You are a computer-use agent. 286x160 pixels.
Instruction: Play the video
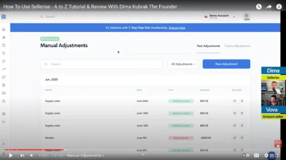pos(11,156)
